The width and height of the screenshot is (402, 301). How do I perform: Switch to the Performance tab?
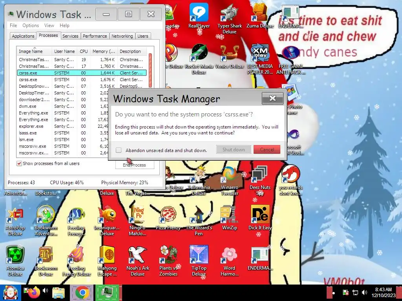[x=95, y=36]
